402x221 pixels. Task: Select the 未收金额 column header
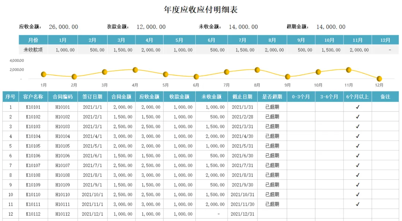coord(211,97)
